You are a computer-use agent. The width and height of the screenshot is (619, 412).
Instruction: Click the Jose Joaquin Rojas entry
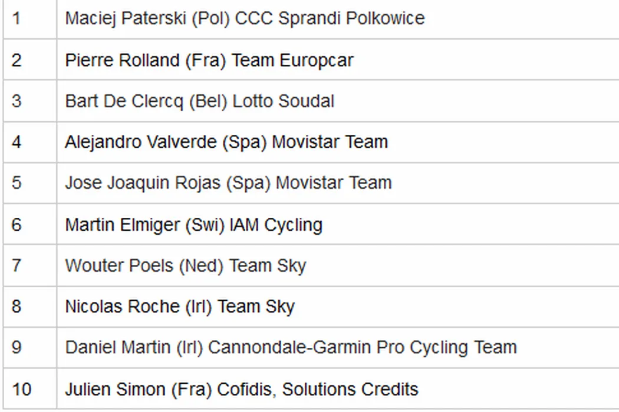click(228, 183)
